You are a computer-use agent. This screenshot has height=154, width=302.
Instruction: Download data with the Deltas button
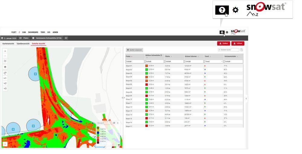pyautogui.click(x=223, y=43)
